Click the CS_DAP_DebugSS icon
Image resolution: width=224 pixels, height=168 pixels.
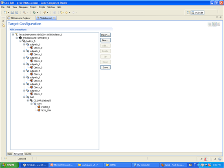click(x=31, y=100)
